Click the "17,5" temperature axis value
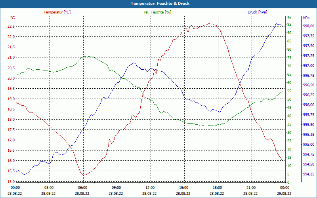 point(11,130)
